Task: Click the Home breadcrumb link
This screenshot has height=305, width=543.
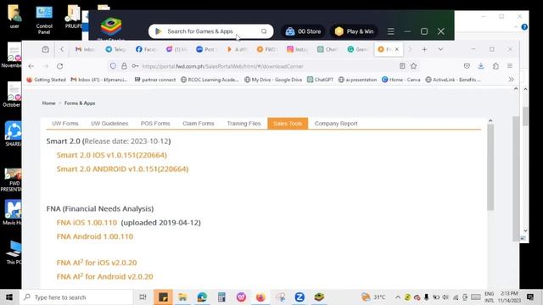Action: tap(48, 103)
